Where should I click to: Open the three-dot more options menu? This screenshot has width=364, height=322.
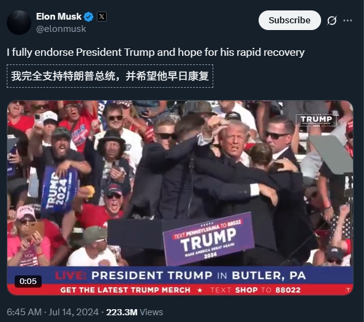tap(347, 20)
